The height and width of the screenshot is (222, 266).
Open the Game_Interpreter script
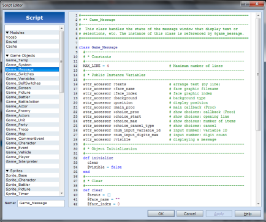point(32,161)
